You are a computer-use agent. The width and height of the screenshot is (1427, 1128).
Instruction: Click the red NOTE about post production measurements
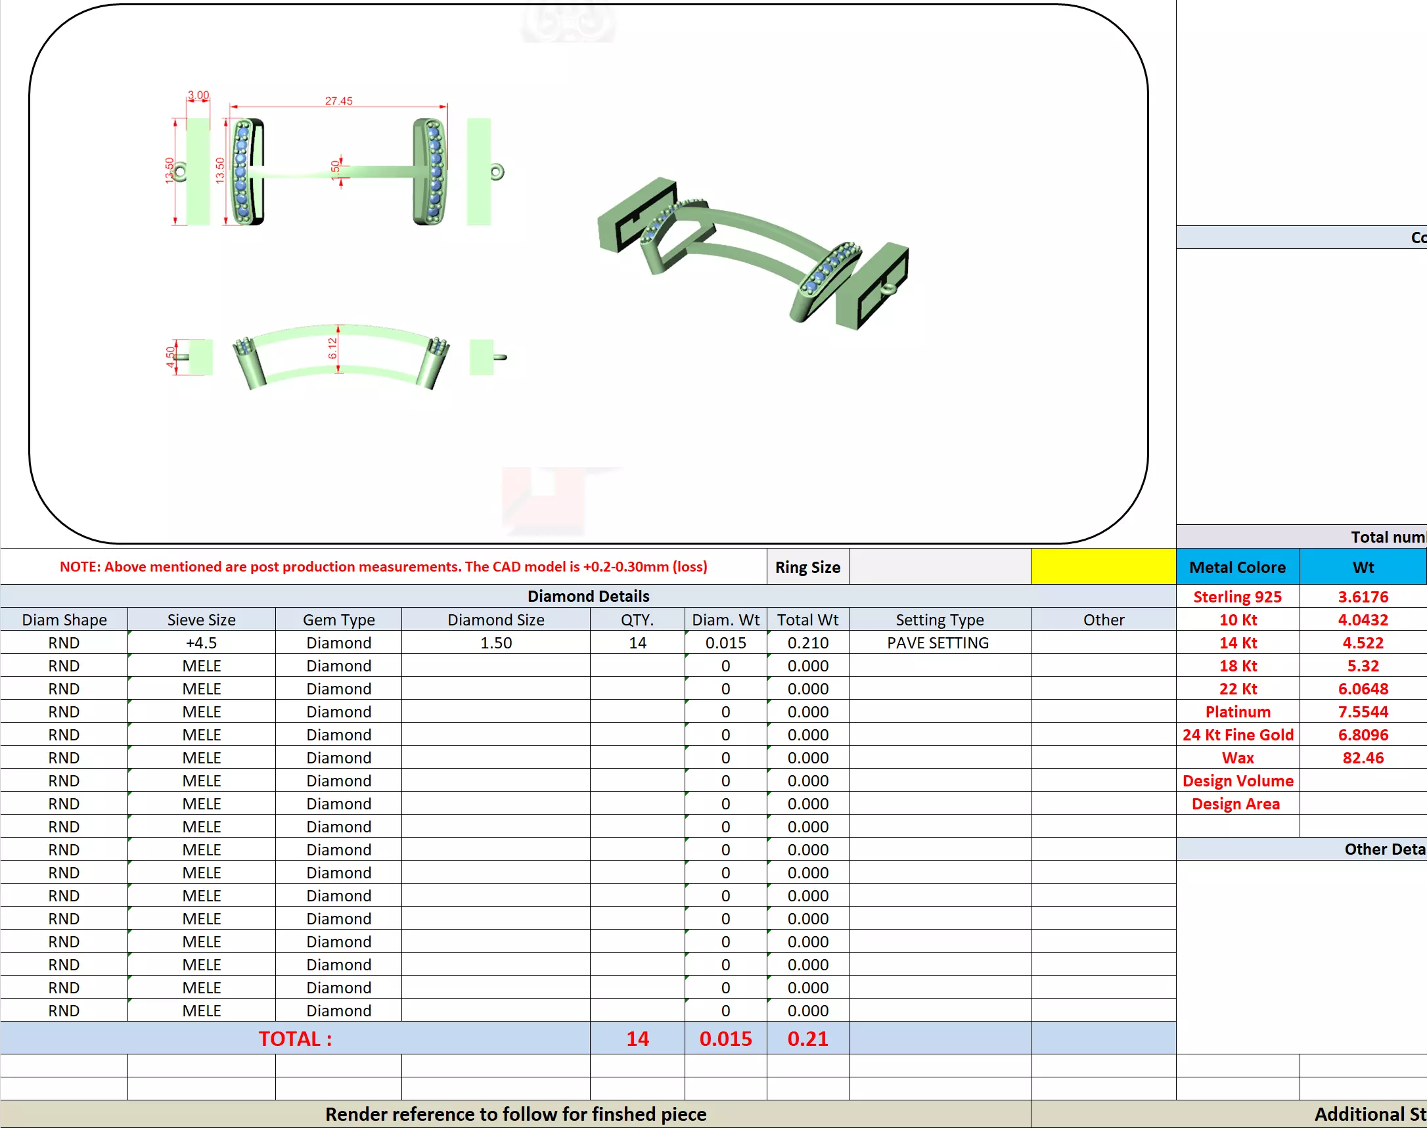coord(383,567)
